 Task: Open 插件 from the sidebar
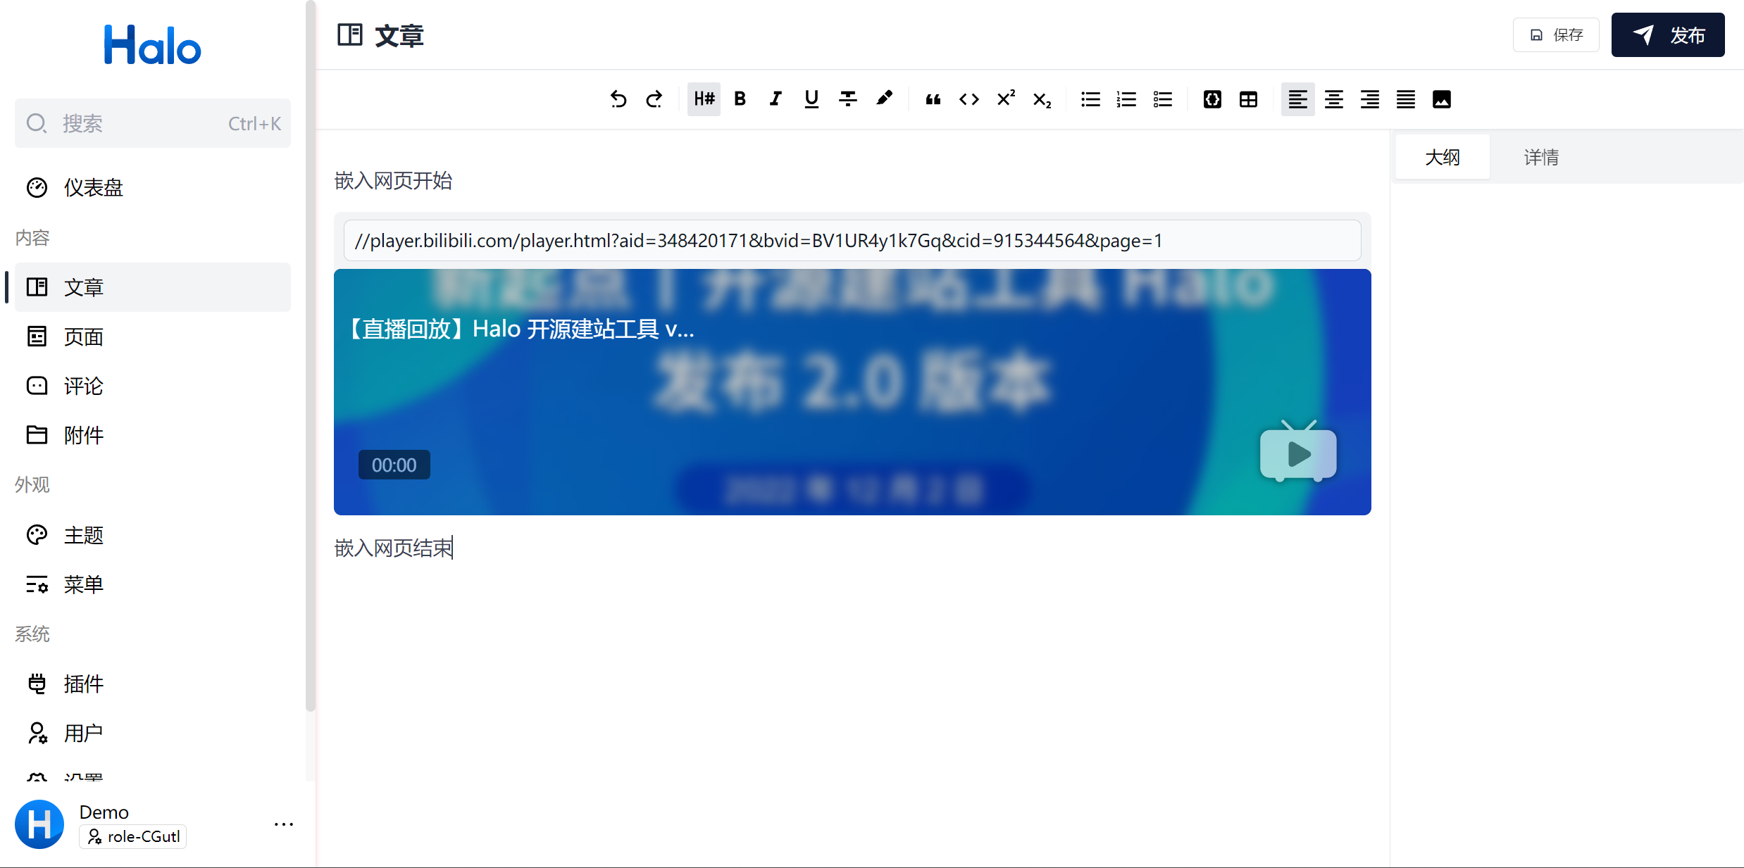point(82,684)
